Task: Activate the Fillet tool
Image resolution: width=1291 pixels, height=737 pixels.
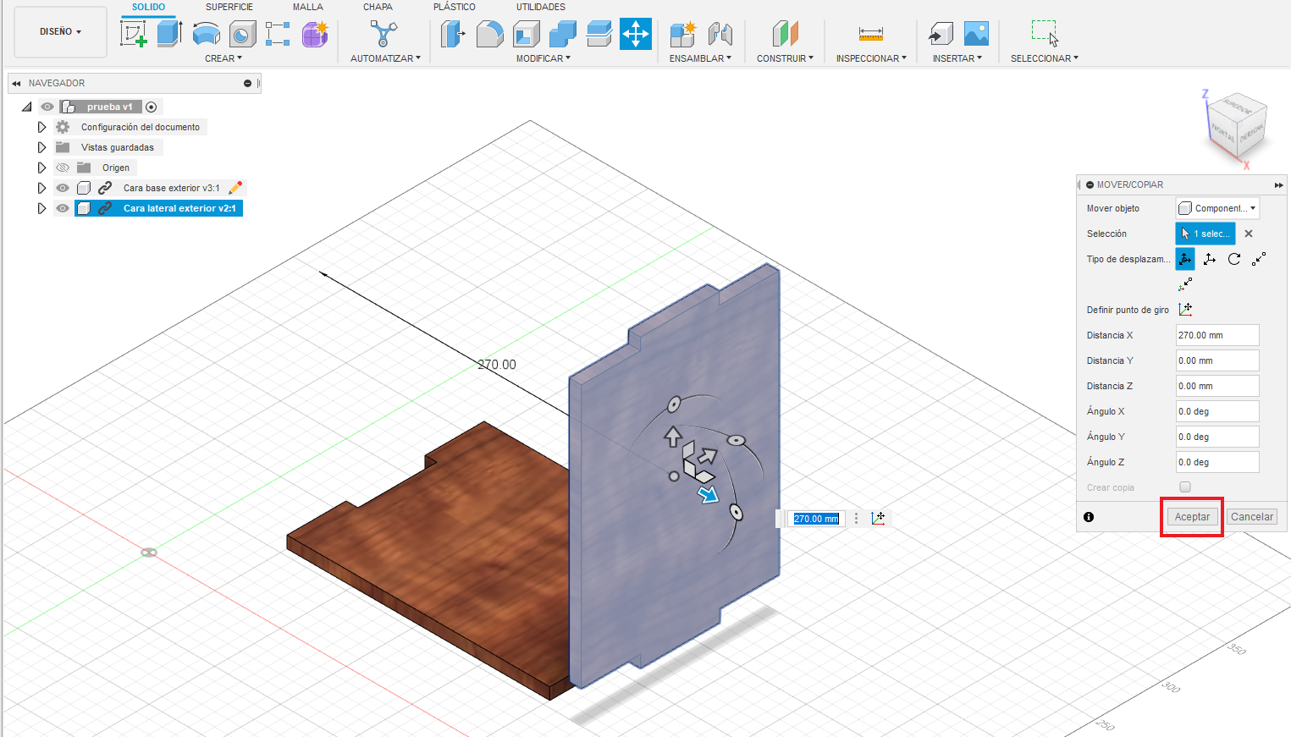Action: pos(490,34)
